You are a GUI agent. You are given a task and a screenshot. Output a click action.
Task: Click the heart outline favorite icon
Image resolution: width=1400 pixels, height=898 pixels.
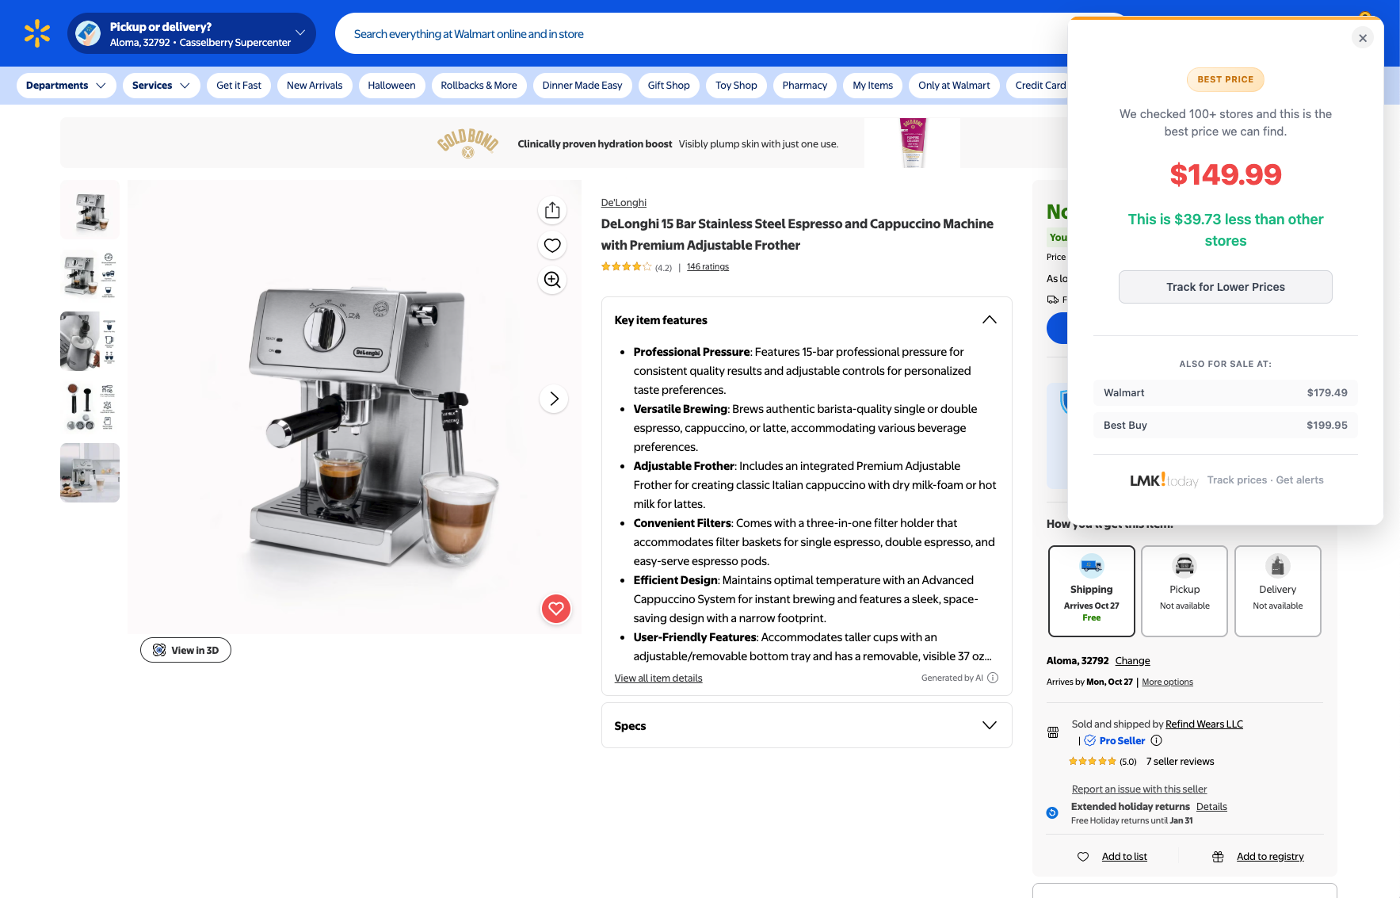click(552, 245)
